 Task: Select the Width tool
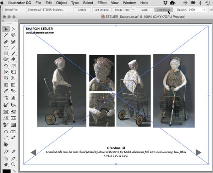pyautogui.click(x=6, y=72)
